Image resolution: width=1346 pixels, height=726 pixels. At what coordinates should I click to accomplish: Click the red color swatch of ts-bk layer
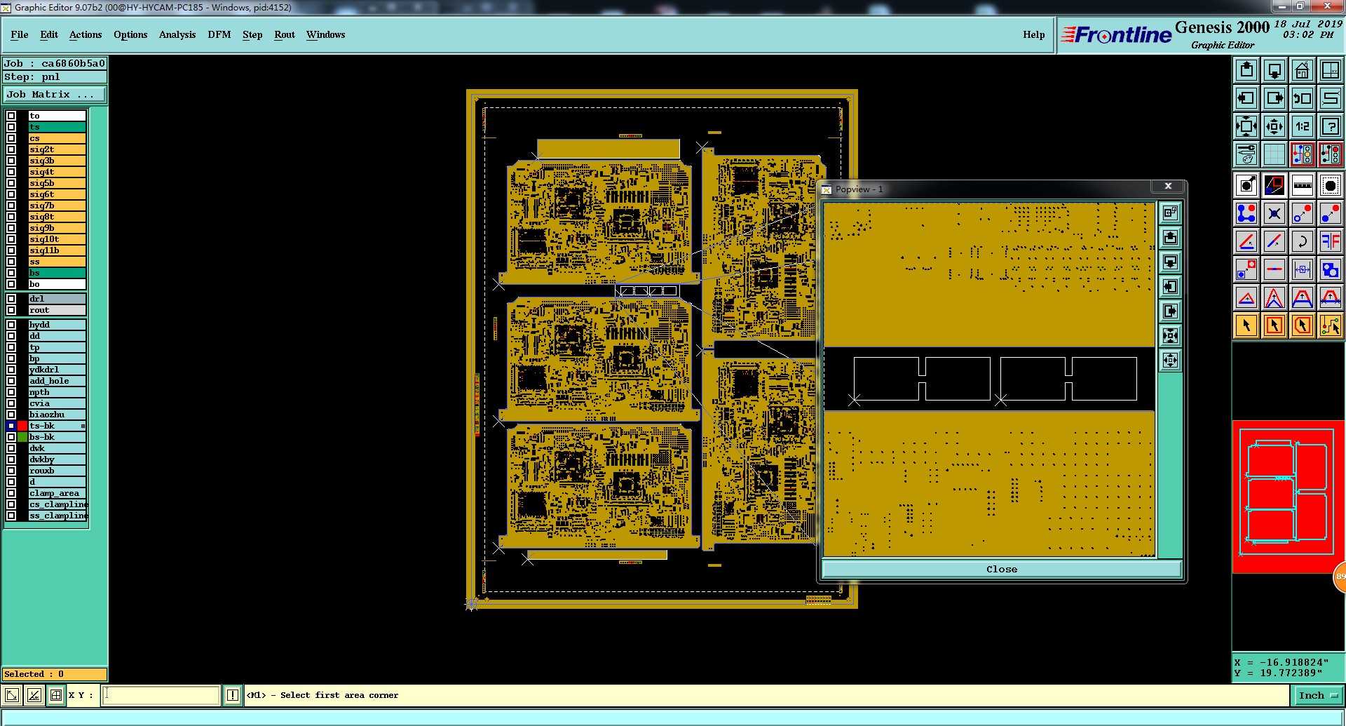coord(22,426)
